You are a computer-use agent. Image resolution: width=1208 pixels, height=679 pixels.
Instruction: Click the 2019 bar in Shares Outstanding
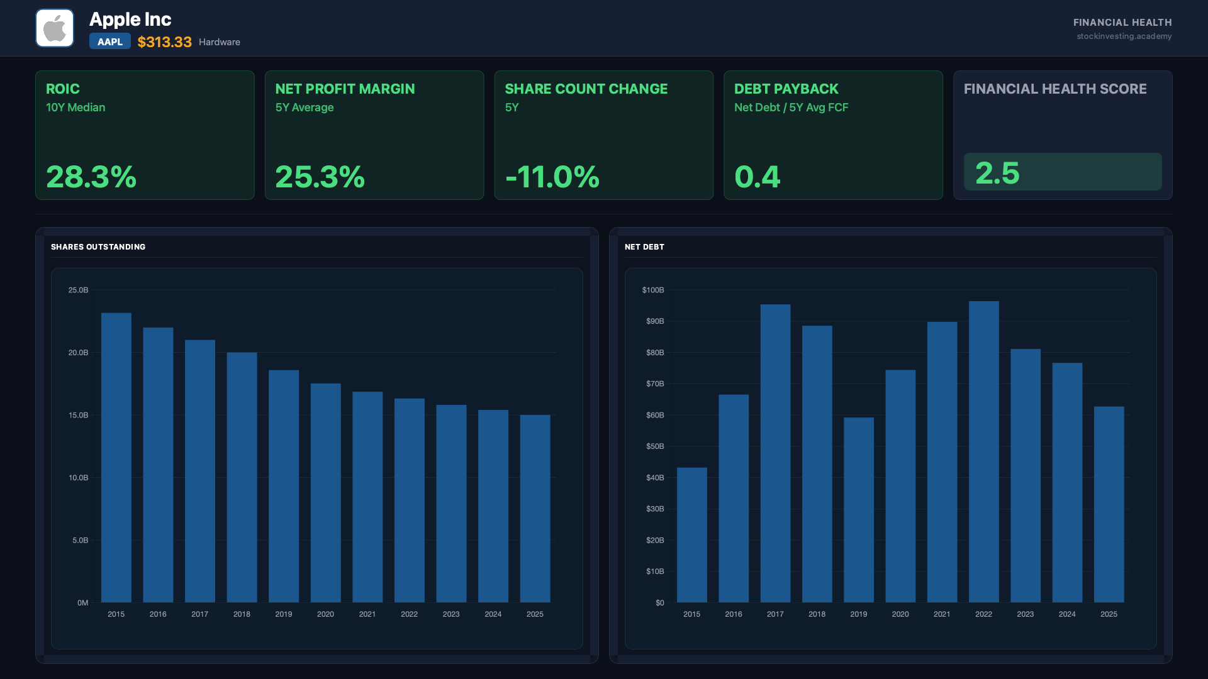[x=284, y=487]
